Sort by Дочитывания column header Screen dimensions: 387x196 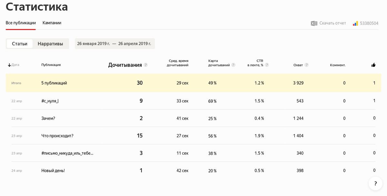125,65
